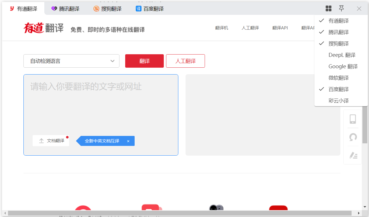Click the headset support sidebar icon
369x217 pixels.
tap(353, 137)
